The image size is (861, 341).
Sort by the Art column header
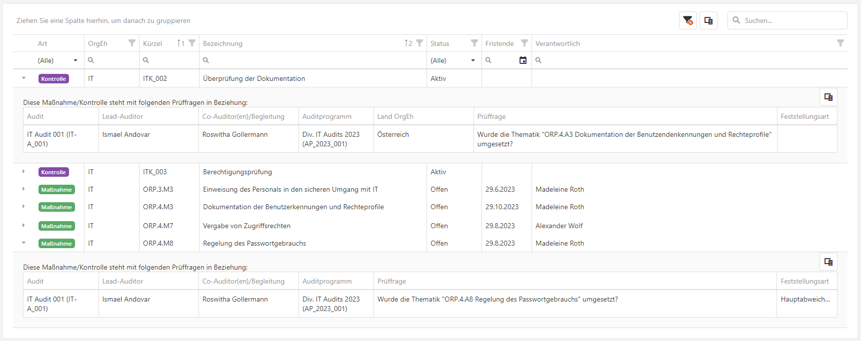click(42, 43)
